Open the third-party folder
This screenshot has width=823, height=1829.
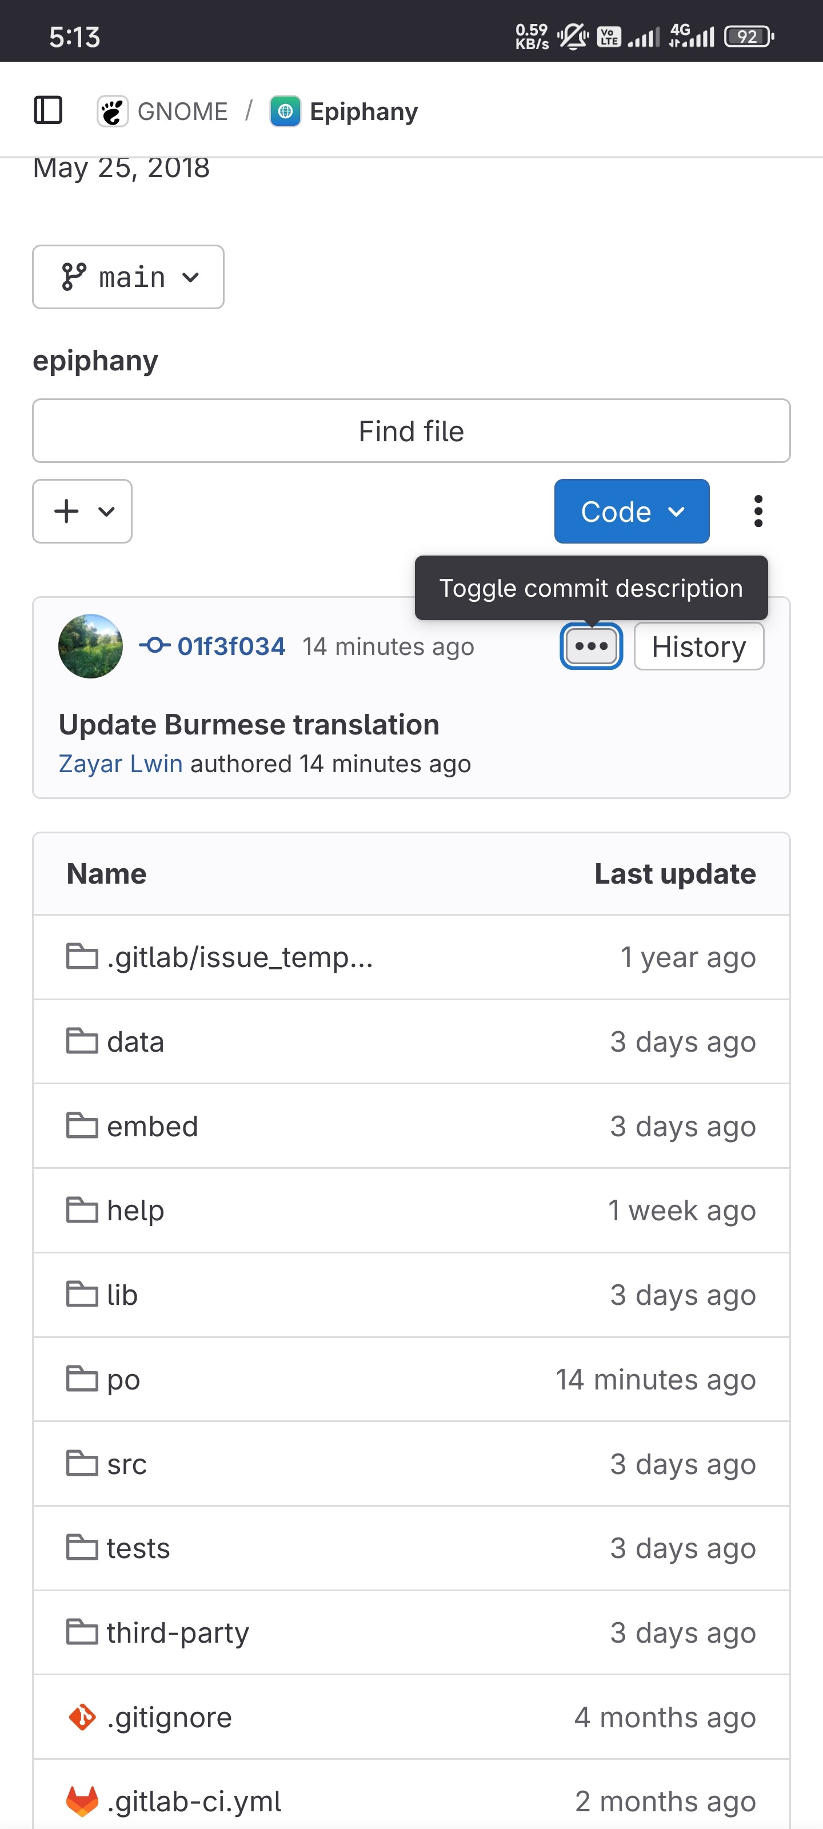point(178,1633)
